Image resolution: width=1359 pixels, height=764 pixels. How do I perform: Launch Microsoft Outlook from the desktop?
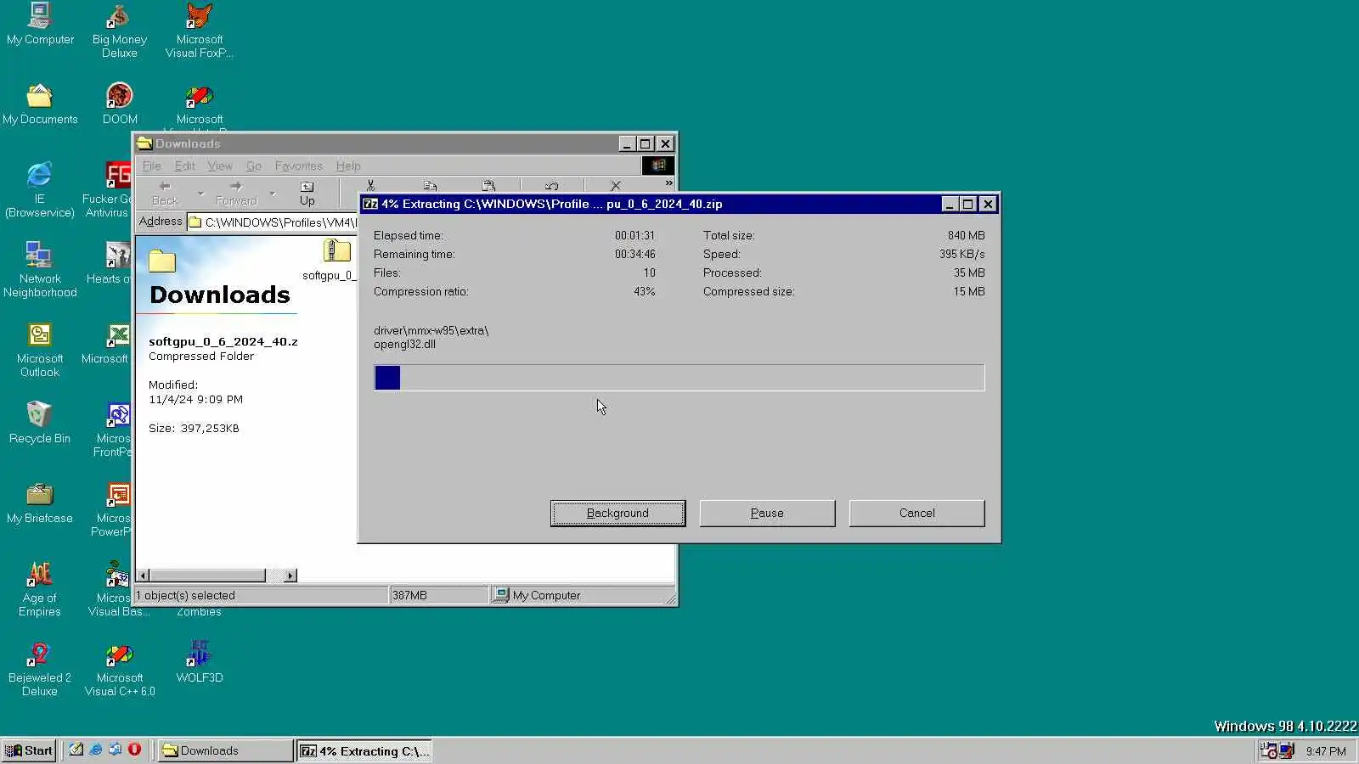point(40,350)
